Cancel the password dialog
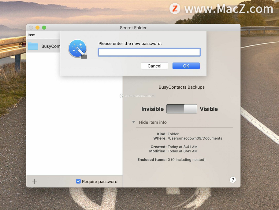The width and height of the screenshot is (279, 210). pos(154,66)
